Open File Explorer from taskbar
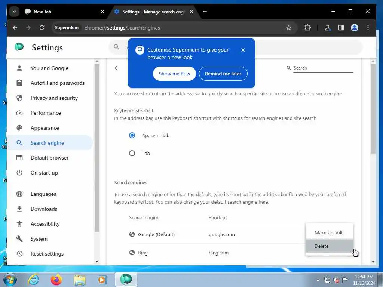Screen dimensions: 383x287 tap(80, 280)
